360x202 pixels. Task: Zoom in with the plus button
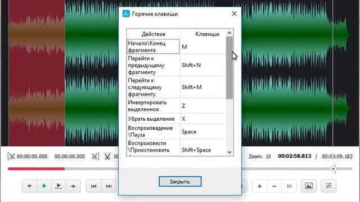pos(259,186)
